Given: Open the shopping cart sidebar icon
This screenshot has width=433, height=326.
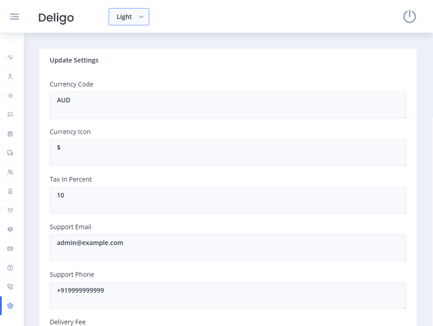Looking at the screenshot, I should (10, 210).
